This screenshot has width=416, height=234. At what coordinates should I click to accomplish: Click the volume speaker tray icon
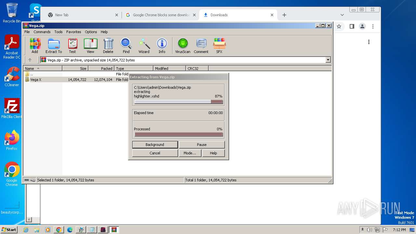(x=370, y=230)
